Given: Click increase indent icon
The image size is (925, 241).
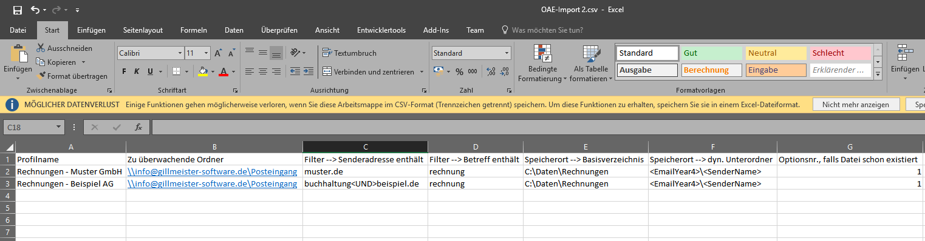Looking at the screenshot, I should [x=309, y=71].
